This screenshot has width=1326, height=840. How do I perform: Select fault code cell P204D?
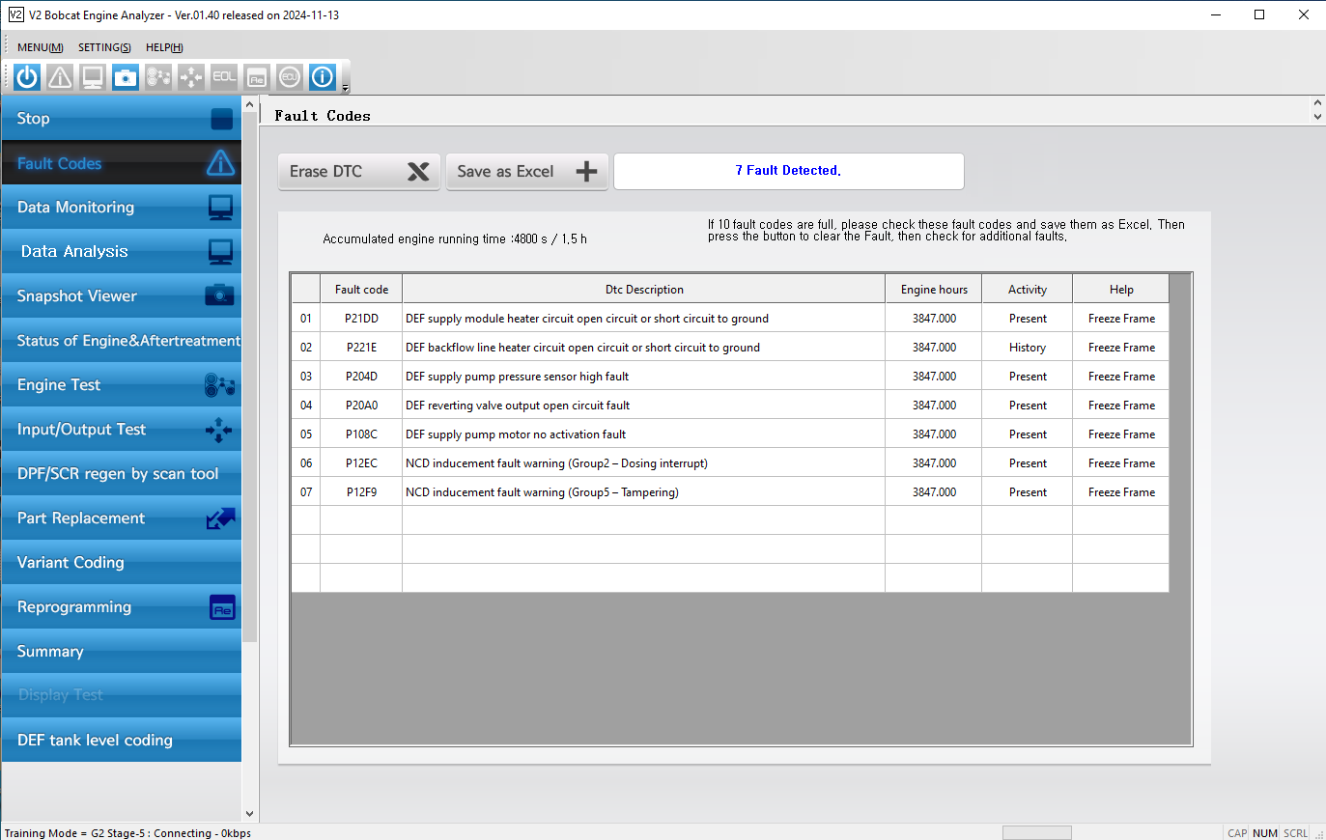pyautogui.click(x=361, y=377)
